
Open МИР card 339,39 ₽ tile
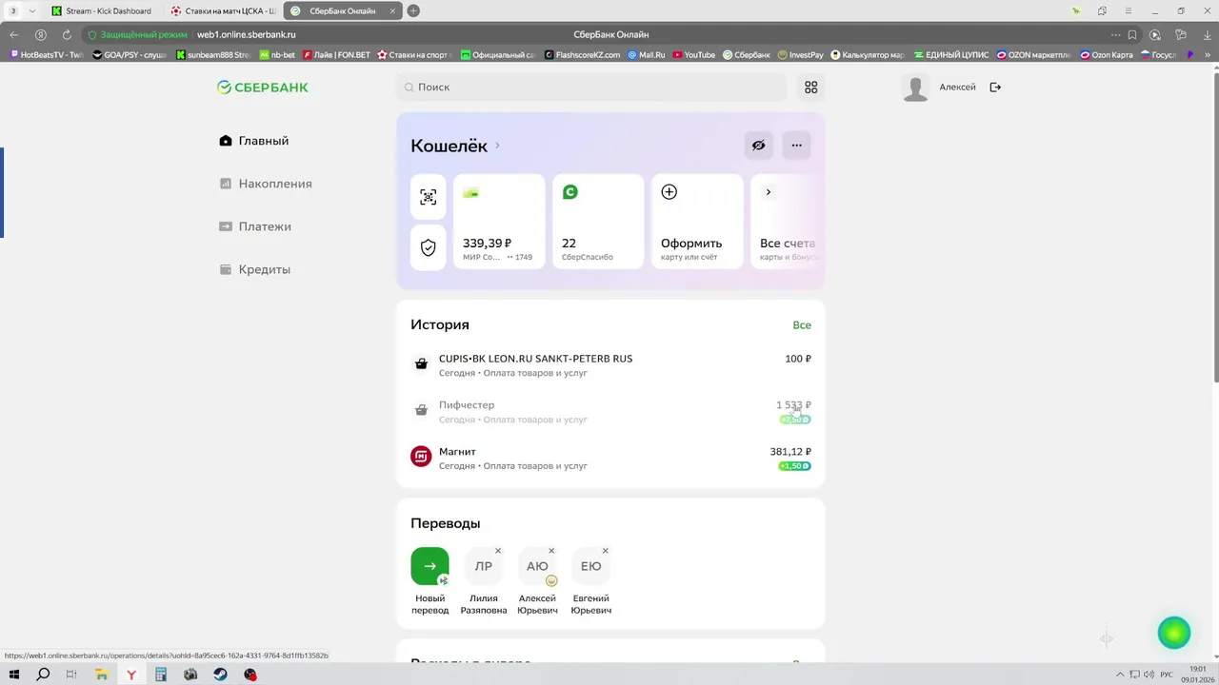click(x=499, y=222)
